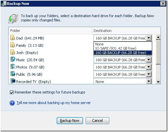Click the Photos folder icon
The width and height of the screenshot is (168, 132).
pos(13,66)
